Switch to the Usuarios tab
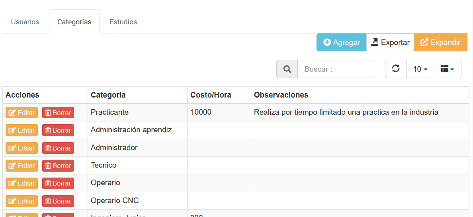Screen dimensions: 473x217 pos(25,22)
